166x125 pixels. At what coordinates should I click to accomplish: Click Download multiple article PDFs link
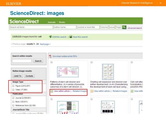[x=65, y=56]
